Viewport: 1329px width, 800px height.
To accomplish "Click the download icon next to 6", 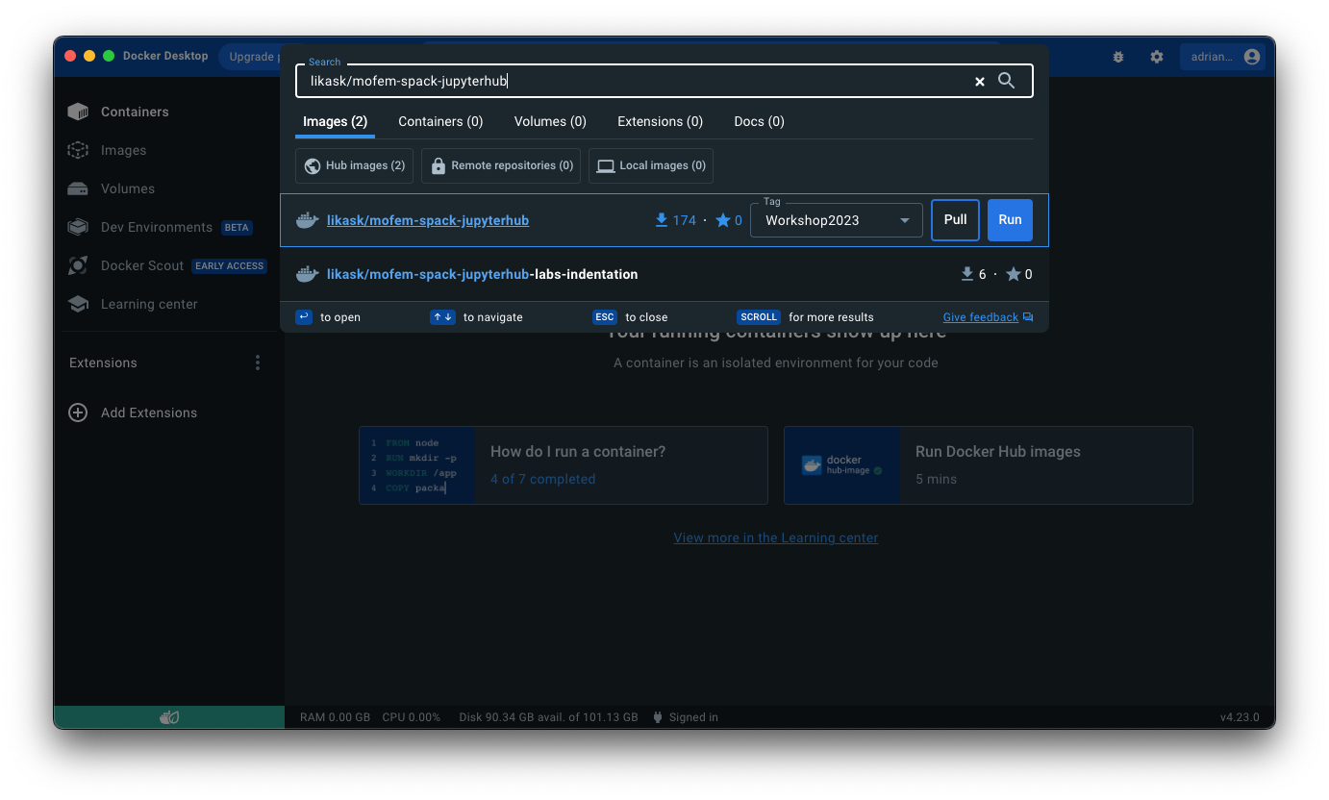I will pyautogui.click(x=967, y=274).
